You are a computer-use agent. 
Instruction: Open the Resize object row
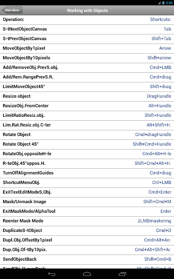[87, 96]
